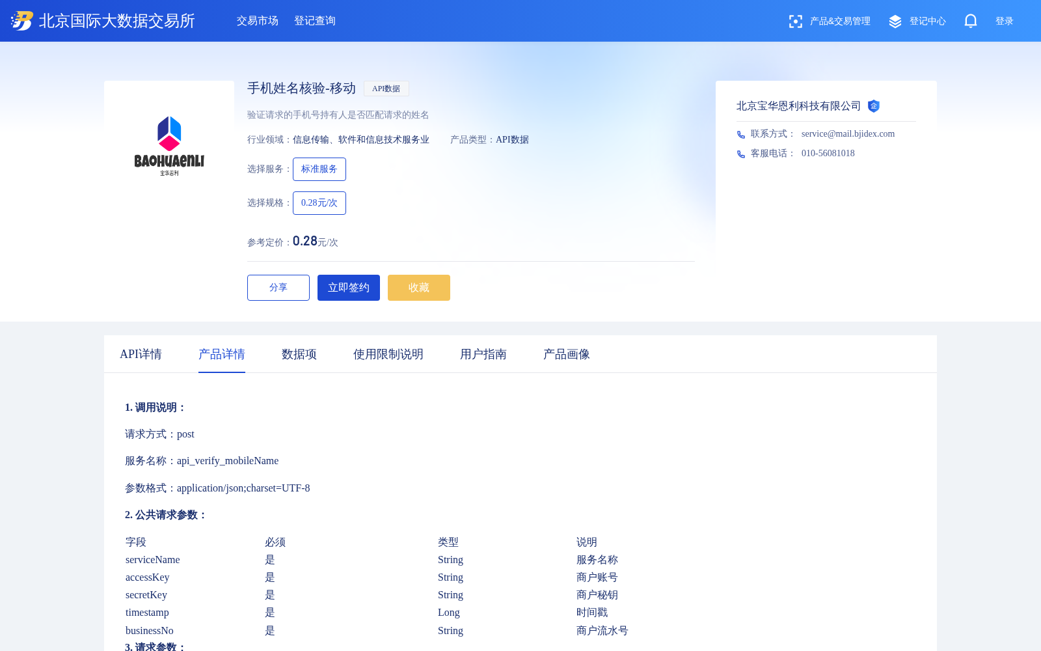Viewport: 1041px width, 651px height.
Task: Open 产品&交易管理 menu label
Action: click(840, 21)
